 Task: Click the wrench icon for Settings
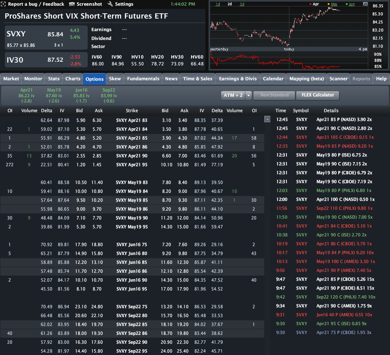tap(110, 4)
